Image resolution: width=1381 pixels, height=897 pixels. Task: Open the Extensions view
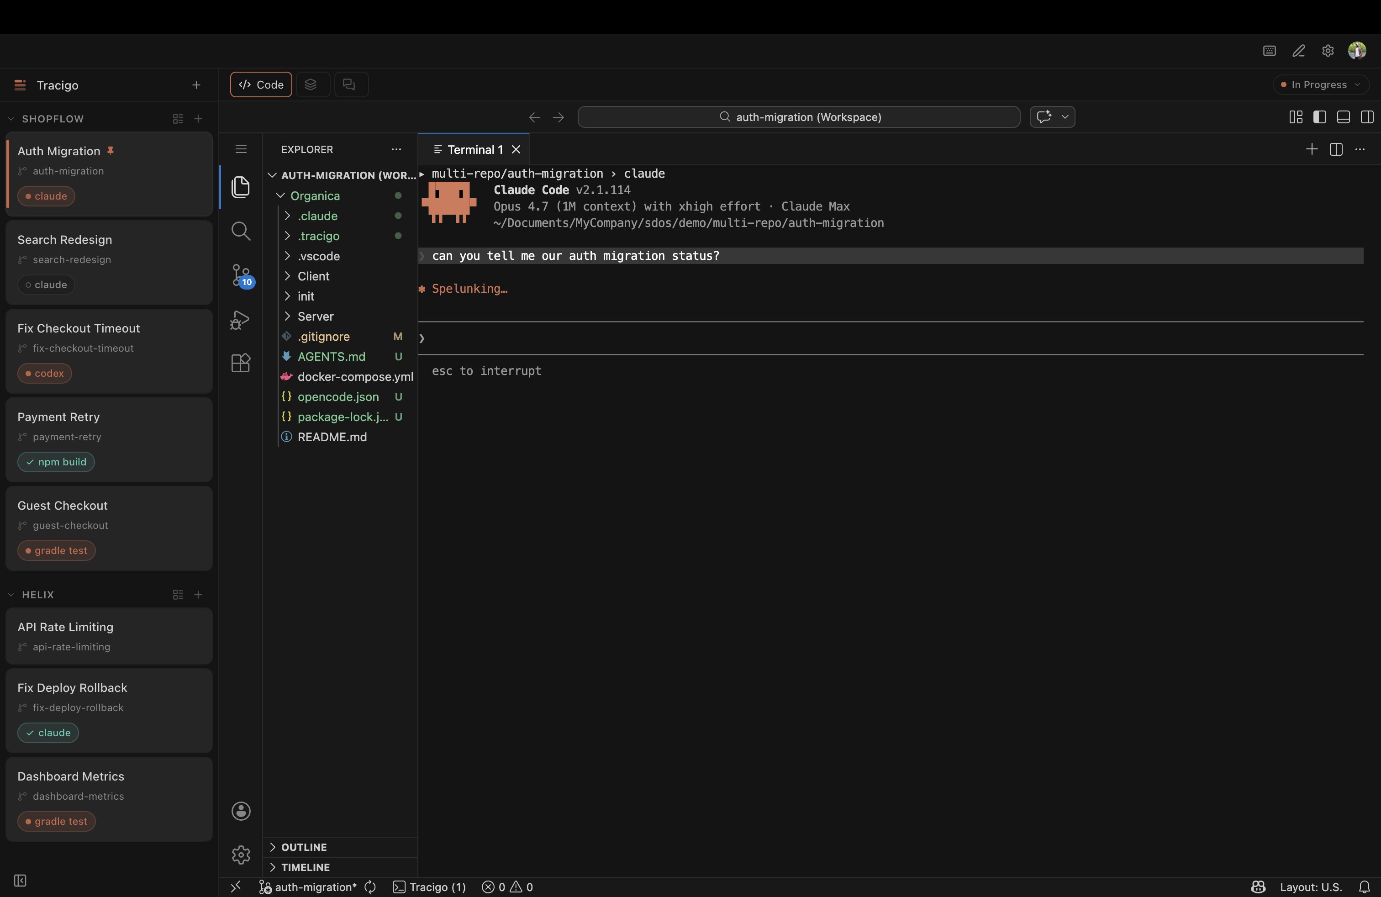(241, 363)
